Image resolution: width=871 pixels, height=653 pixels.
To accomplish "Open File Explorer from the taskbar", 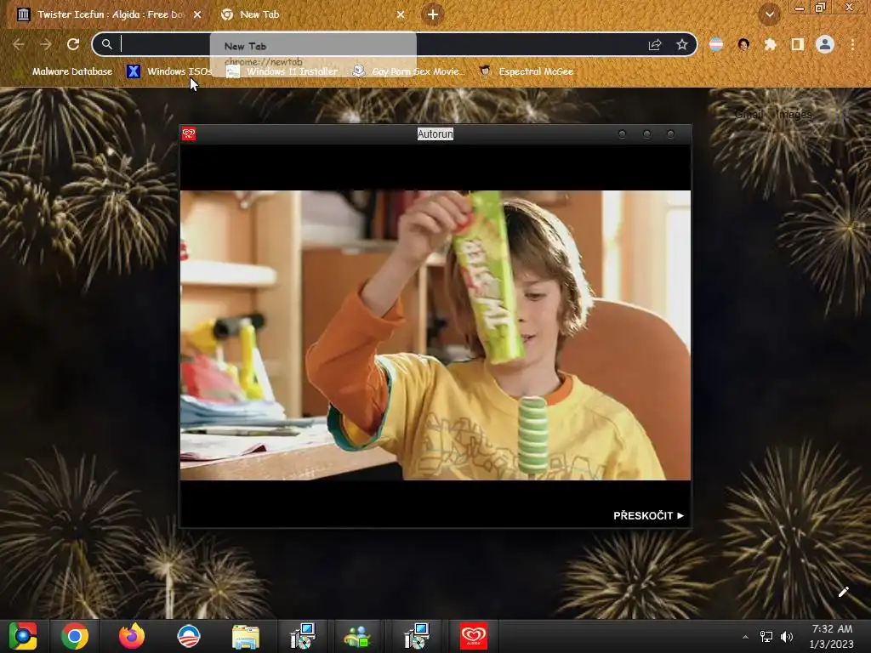I will 246,636.
